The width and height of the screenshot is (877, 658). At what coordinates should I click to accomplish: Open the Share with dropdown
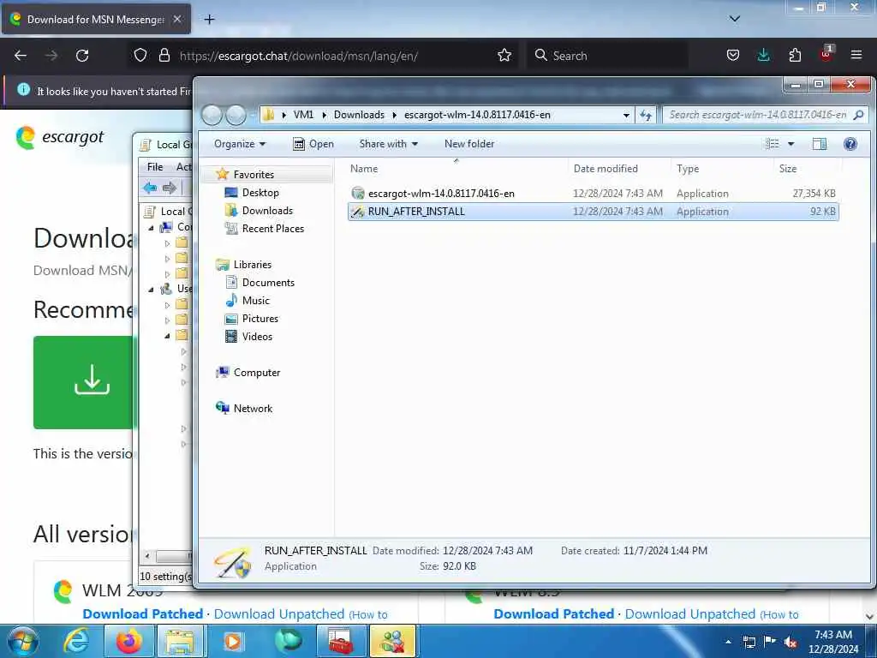[388, 144]
